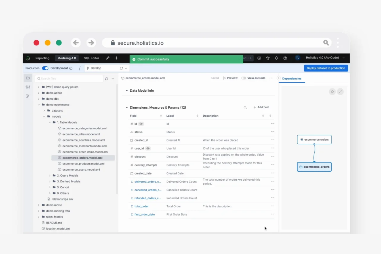Click Deploy Dataset to production
The width and height of the screenshot is (381, 254).
326,68
